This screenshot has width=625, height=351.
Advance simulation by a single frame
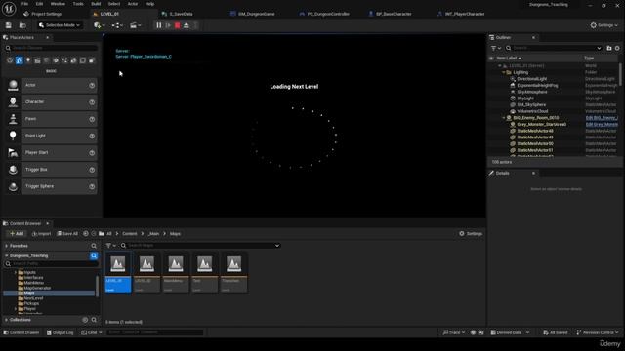click(168, 25)
